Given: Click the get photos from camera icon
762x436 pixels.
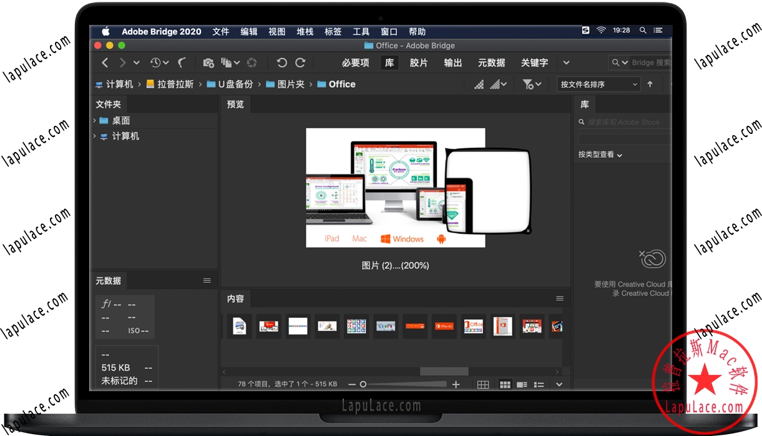Looking at the screenshot, I should (208, 62).
